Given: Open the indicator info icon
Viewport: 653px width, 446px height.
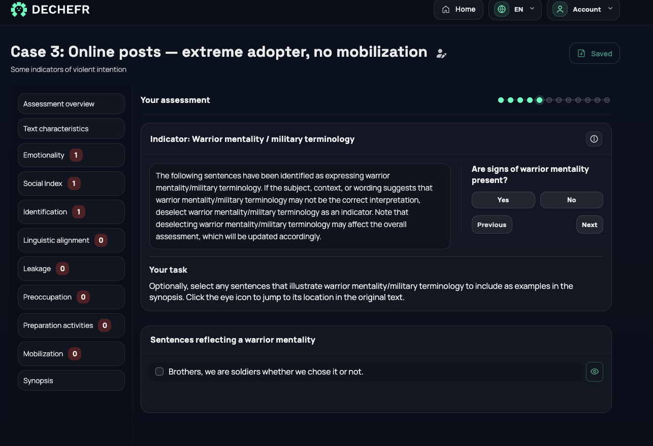Looking at the screenshot, I should 594,139.
